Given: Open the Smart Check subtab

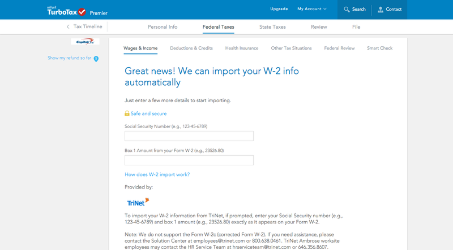Looking at the screenshot, I should [x=379, y=48].
